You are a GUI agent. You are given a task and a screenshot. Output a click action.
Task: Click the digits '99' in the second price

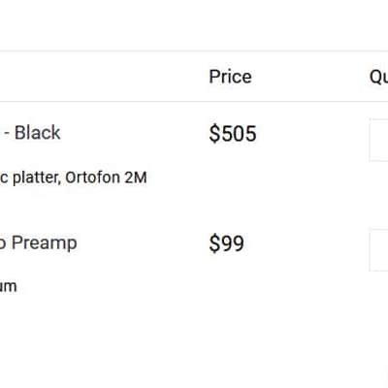[232, 243]
